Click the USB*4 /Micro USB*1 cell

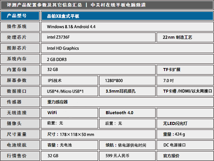click(x=69, y=91)
